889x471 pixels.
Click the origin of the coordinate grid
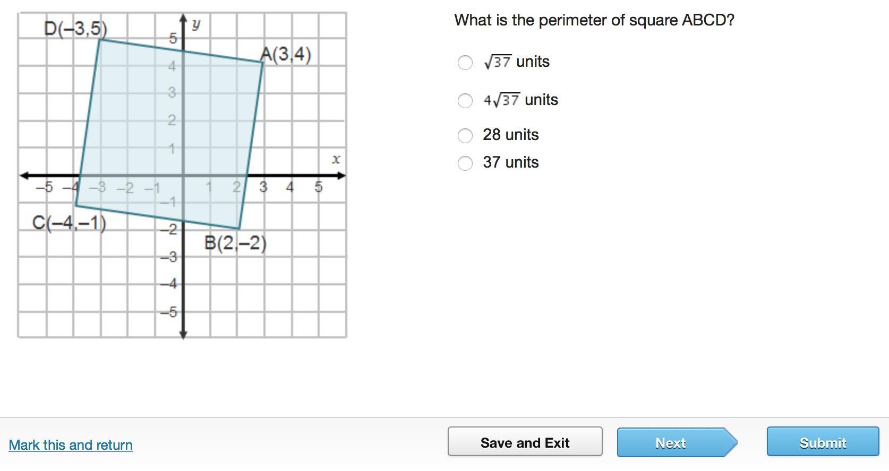tap(183, 175)
